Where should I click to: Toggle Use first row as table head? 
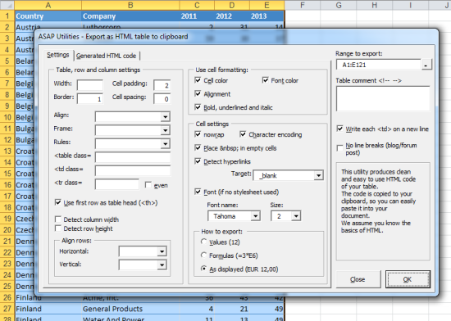(x=58, y=202)
